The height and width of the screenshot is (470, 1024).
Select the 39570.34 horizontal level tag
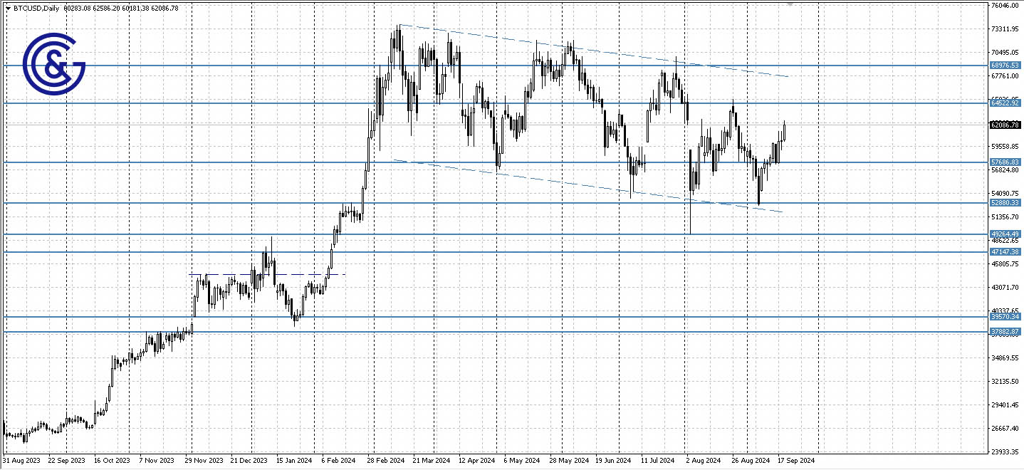tap(1005, 317)
